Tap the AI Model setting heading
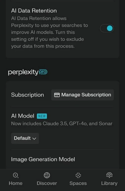This screenshot has height=191, width=125. coord(23,116)
